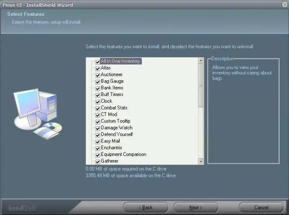
Task: Uncheck the Enchantrix checkbox
Action: (98, 148)
